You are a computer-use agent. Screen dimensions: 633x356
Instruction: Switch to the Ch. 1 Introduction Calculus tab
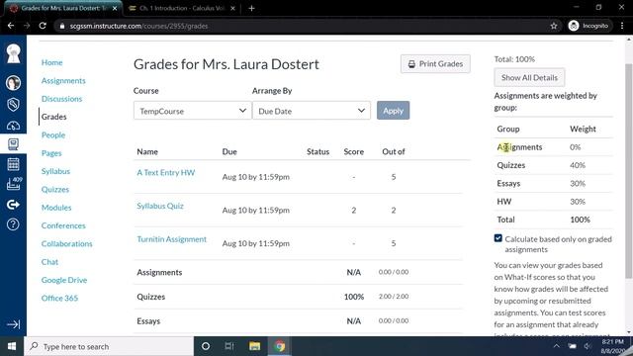[182, 8]
